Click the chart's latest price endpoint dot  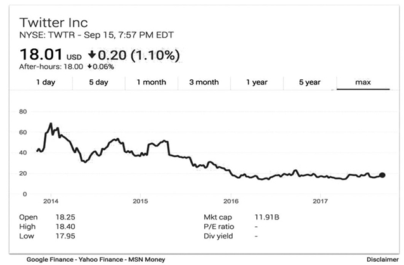coord(382,175)
